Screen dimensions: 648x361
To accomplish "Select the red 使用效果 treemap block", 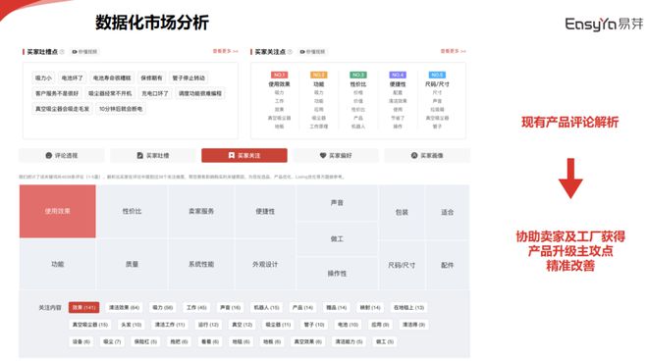I will 58,211.
